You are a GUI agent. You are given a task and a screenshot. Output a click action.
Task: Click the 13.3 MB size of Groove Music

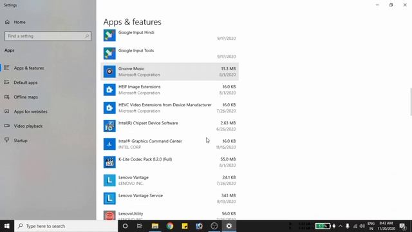pos(228,69)
